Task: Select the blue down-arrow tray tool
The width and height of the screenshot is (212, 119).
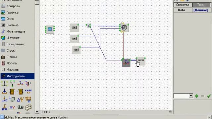Action: 4,92
